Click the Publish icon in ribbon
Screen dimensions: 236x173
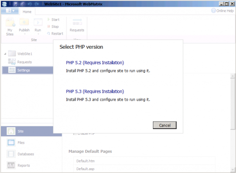pyautogui.click(x=24, y=22)
